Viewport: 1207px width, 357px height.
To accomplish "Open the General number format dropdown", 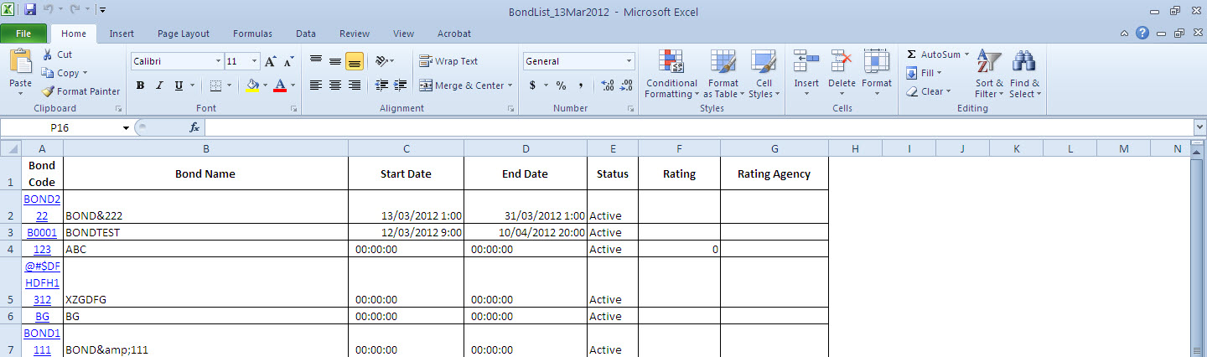I will tap(629, 61).
